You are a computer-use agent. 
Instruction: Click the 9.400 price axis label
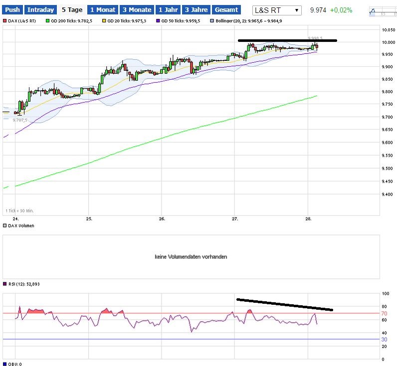click(388, 194)
